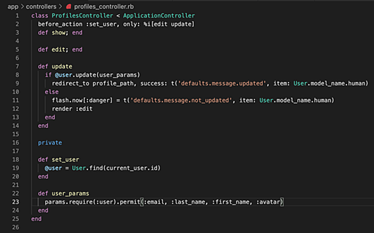Click the before_action callback text

point(60,24)
